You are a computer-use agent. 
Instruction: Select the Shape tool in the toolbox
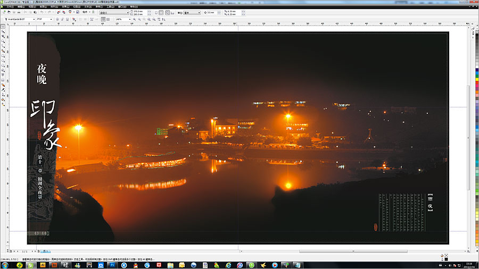(3, 31)
